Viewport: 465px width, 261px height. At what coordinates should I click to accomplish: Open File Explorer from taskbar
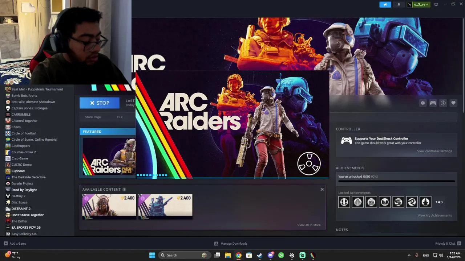click(x=228, y=255)
